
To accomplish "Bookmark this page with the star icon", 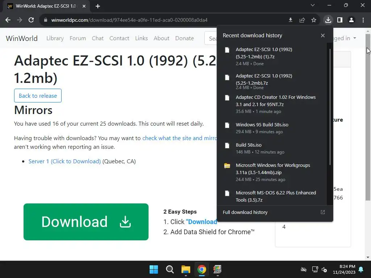I will 314,20.
